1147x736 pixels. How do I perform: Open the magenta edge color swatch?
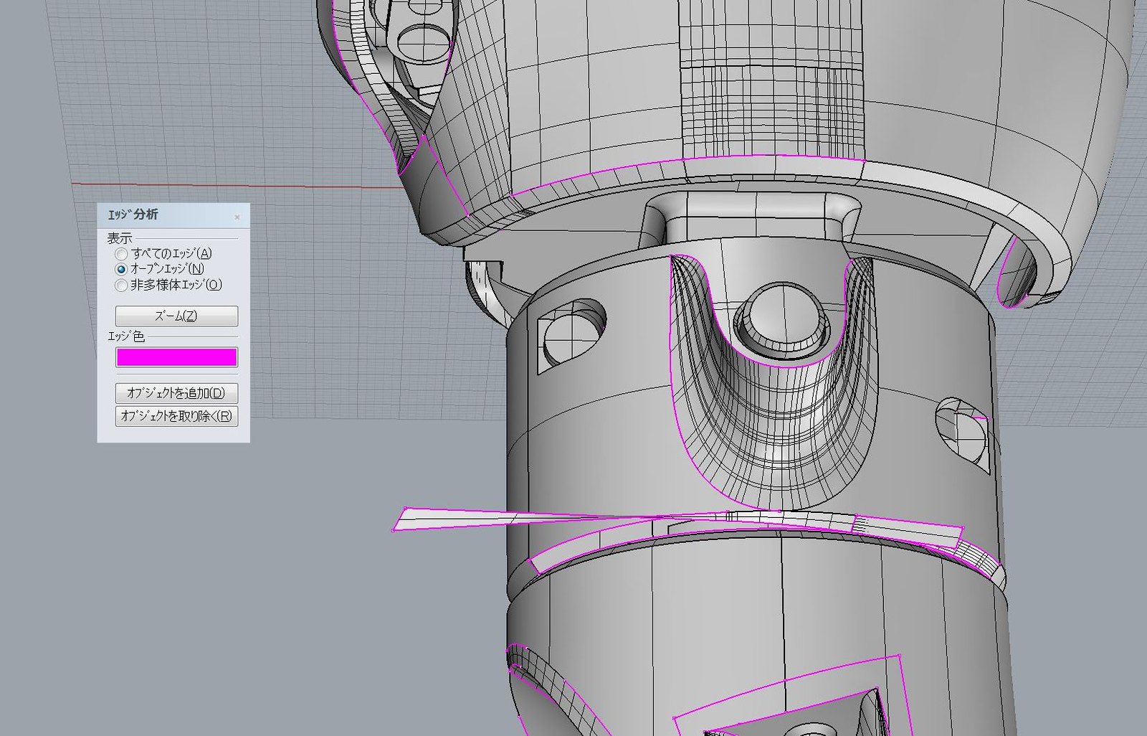pos(176,357)
